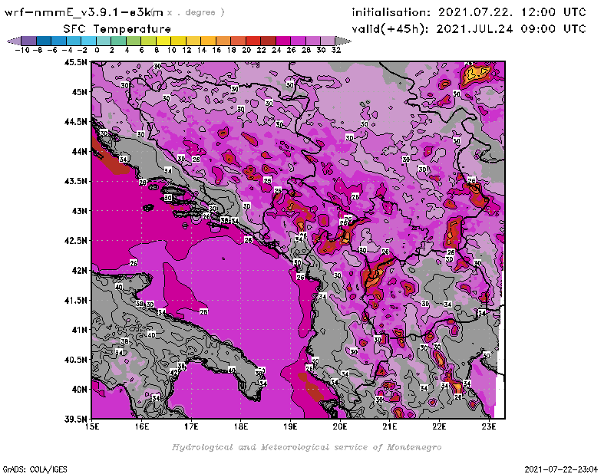The height and width of the screenshot is (474, 614).
Task: Click the '44N' latitude label
Action: point(79,151)
